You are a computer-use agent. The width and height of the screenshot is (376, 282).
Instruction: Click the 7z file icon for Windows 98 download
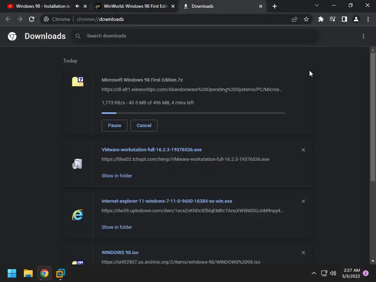tap(78, 82)
